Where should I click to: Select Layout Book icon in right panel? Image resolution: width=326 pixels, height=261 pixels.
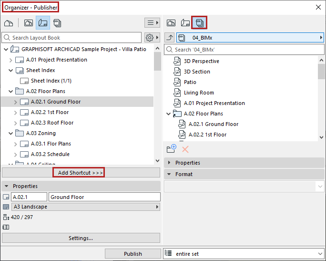coord(185,23)
